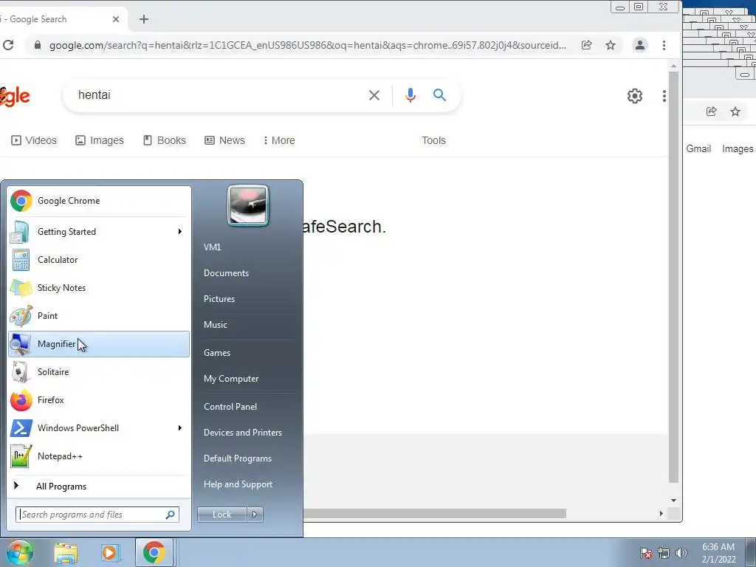Switch to Videos results tab

(34, 140)
